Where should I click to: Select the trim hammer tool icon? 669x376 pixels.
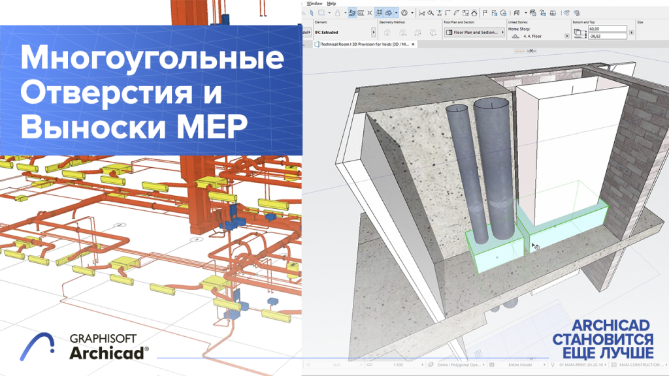(x=431, y=13)
